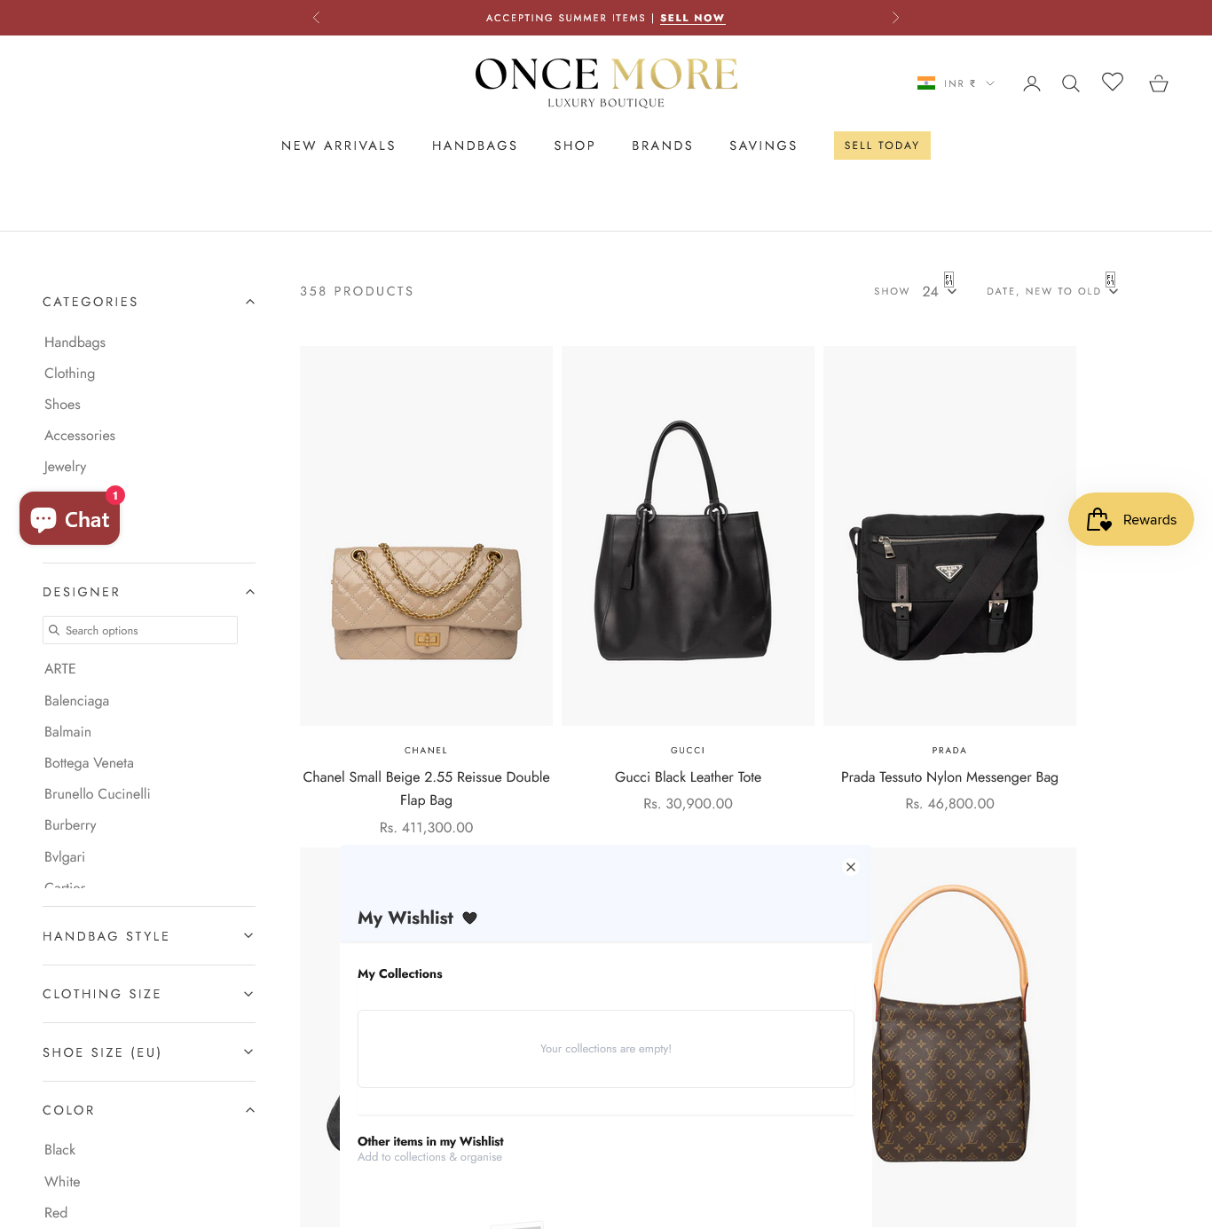The image size is (1212, 1229).
Task: Open the shopping cart icon
Action: pyautogui.click(x=1159, y=83)
